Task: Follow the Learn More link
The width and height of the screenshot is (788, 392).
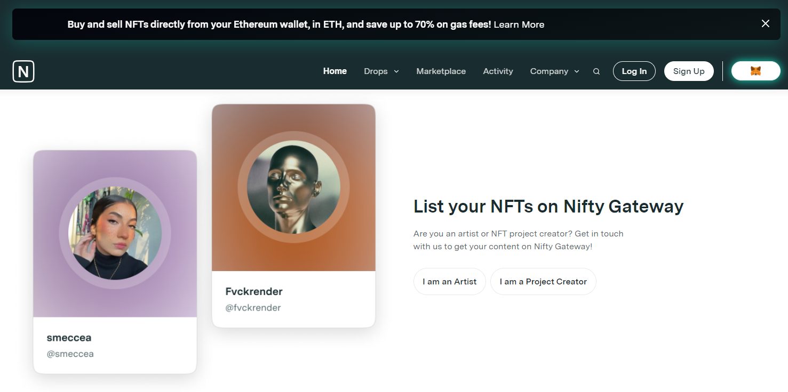Action: point(519,24)
